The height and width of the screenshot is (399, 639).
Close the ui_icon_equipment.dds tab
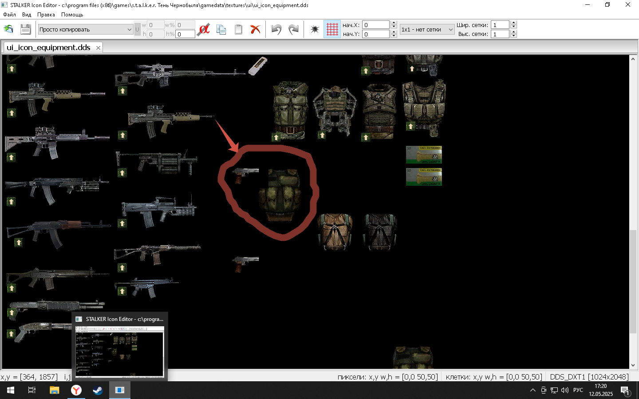click(98, 48)
